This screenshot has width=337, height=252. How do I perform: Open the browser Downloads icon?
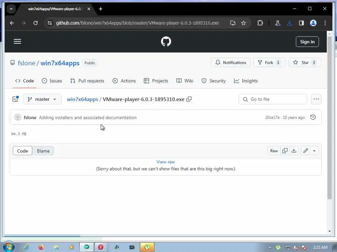[x=290, y=23]
